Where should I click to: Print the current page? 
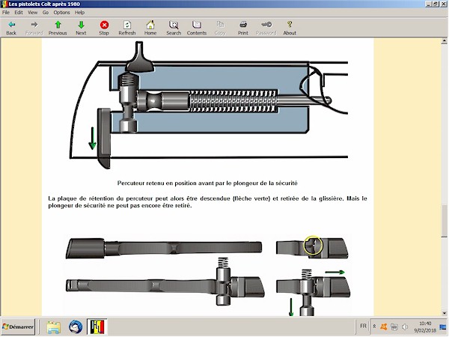click(x=243, y=28)
